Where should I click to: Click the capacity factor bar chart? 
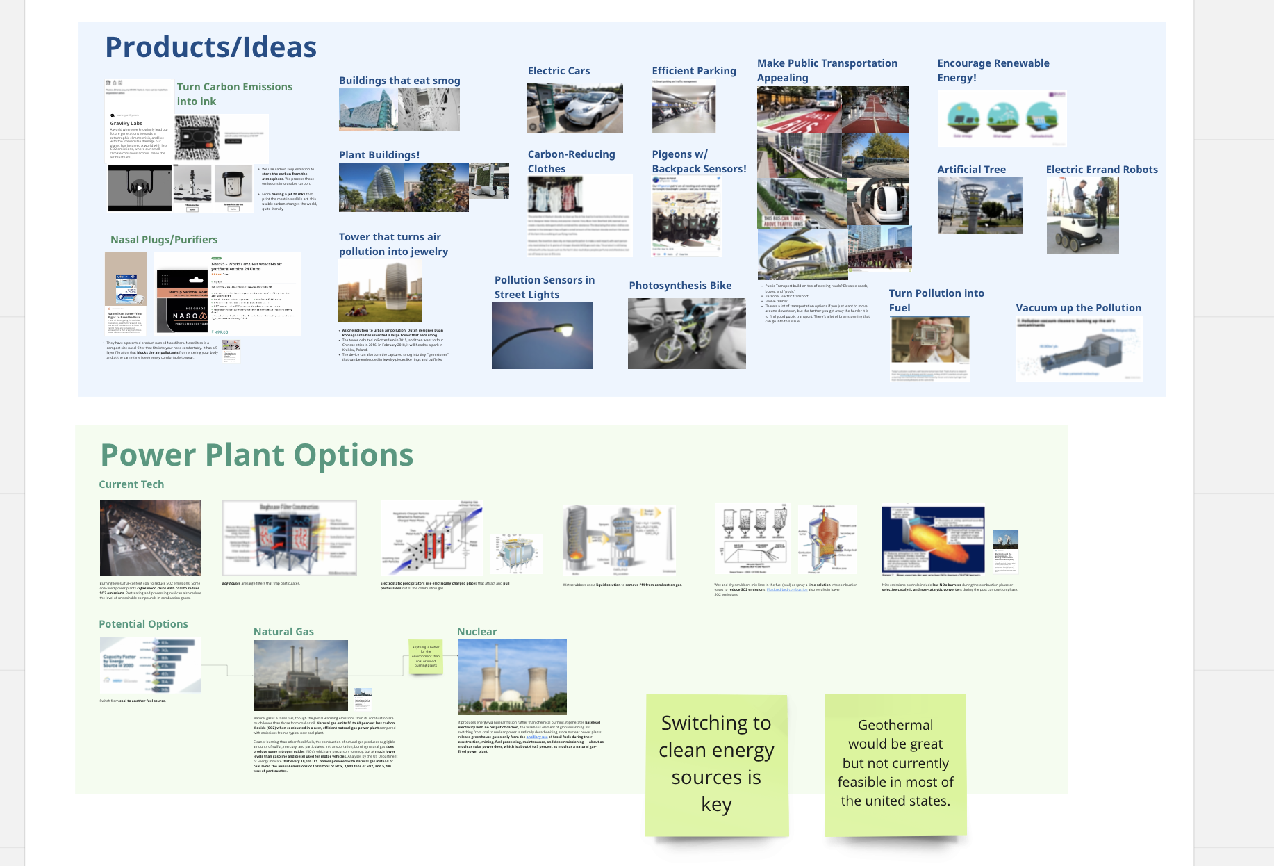point(151,664)
